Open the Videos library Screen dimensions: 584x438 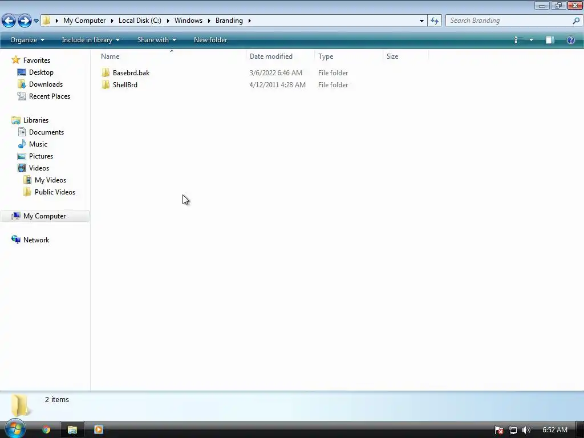(x=39, y=168)
